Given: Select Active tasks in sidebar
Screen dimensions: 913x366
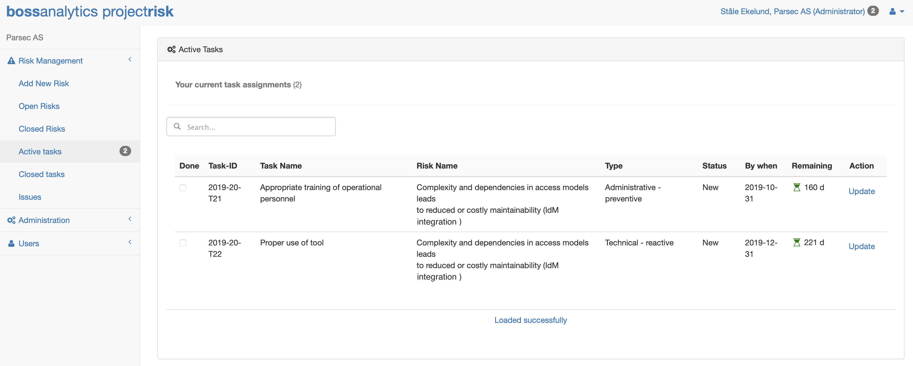Looking at the screenshot, I should pyautogui.click(x=40, y=151).
